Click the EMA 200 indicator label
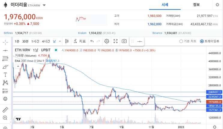The width and height of the screenshot is (223, 129). [x=29, y=61]
